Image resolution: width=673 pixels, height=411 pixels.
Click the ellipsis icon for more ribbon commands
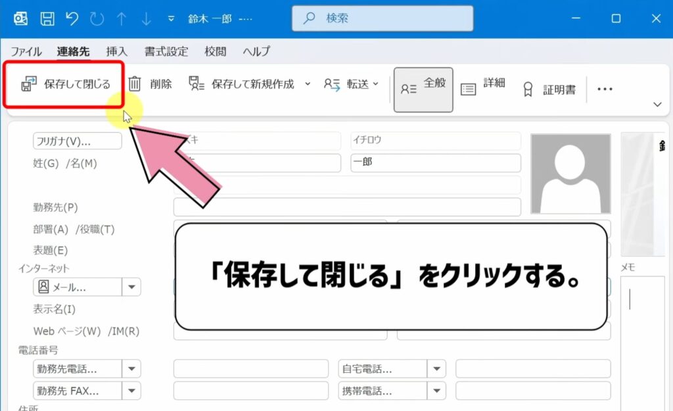coord(605,88)
